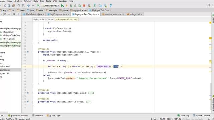Click the MyAsyncTaskClass breadcrumb in navigation bar
Image resolution: width=214 pixels, height=120 pixels.
point(99,10)
